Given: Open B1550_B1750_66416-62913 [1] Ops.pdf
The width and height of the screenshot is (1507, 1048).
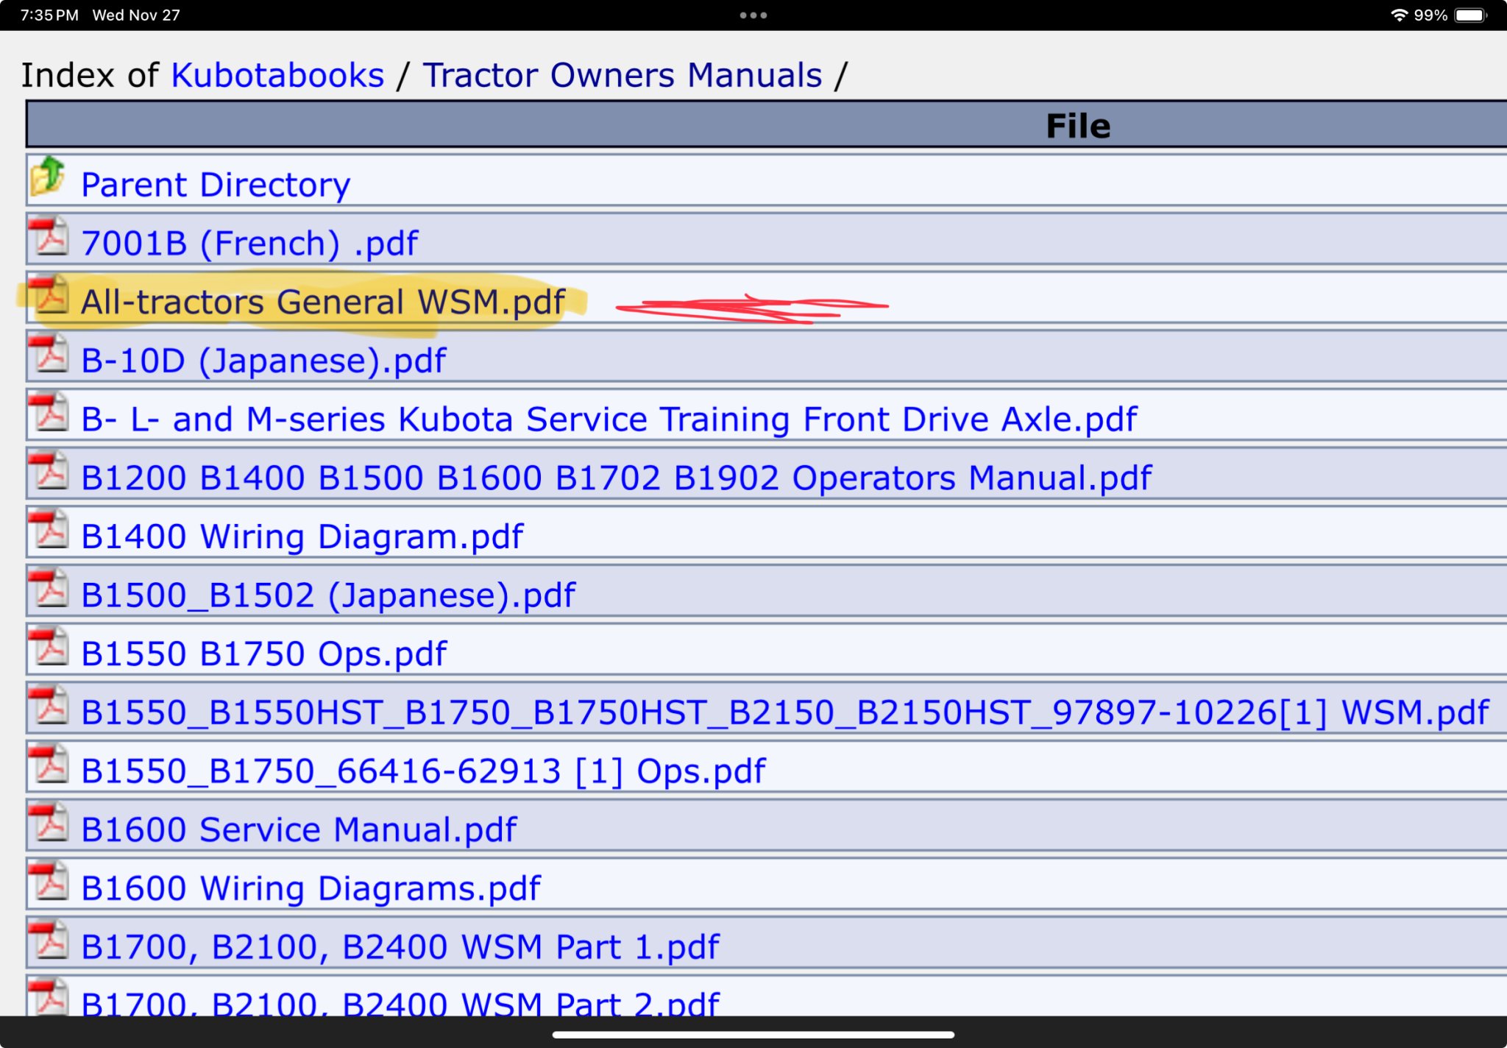Looking at the screenshot, I should click(423, 771).
